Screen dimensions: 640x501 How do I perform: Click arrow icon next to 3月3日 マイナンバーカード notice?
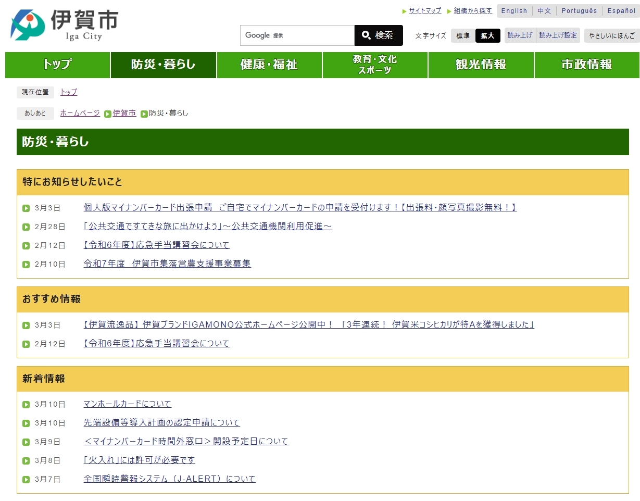pyautogui.click(x=26, y=208)
